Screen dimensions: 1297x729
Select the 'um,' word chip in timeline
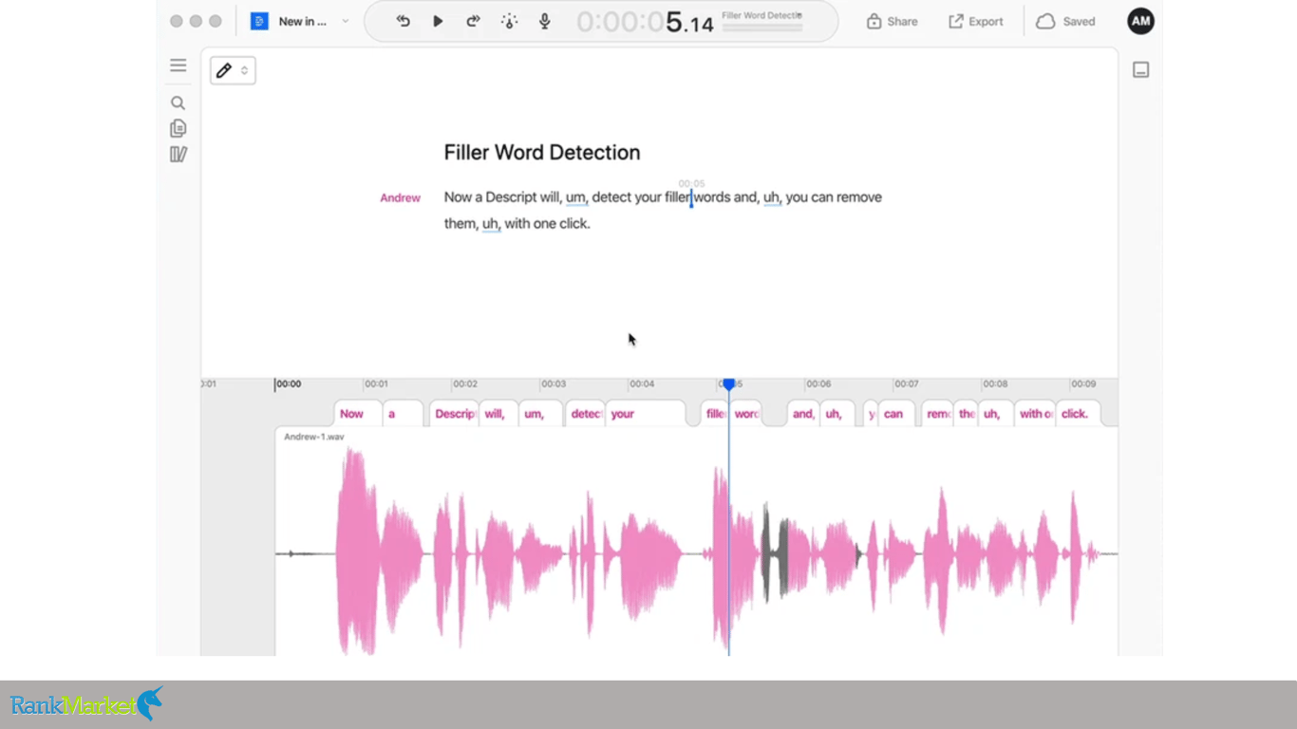click(x=541, y=414)
